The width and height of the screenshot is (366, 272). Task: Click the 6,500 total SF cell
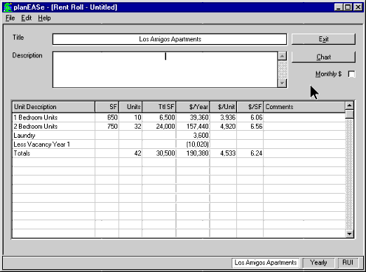pos(159,117)
